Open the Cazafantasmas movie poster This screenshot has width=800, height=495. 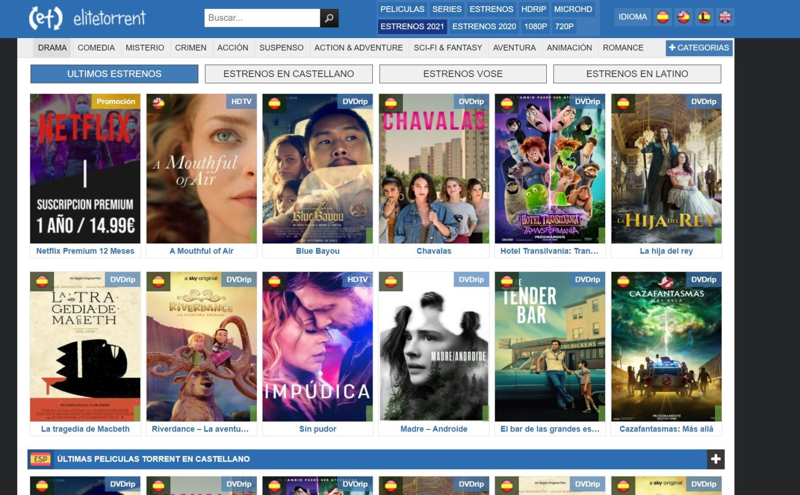point(666,346)
